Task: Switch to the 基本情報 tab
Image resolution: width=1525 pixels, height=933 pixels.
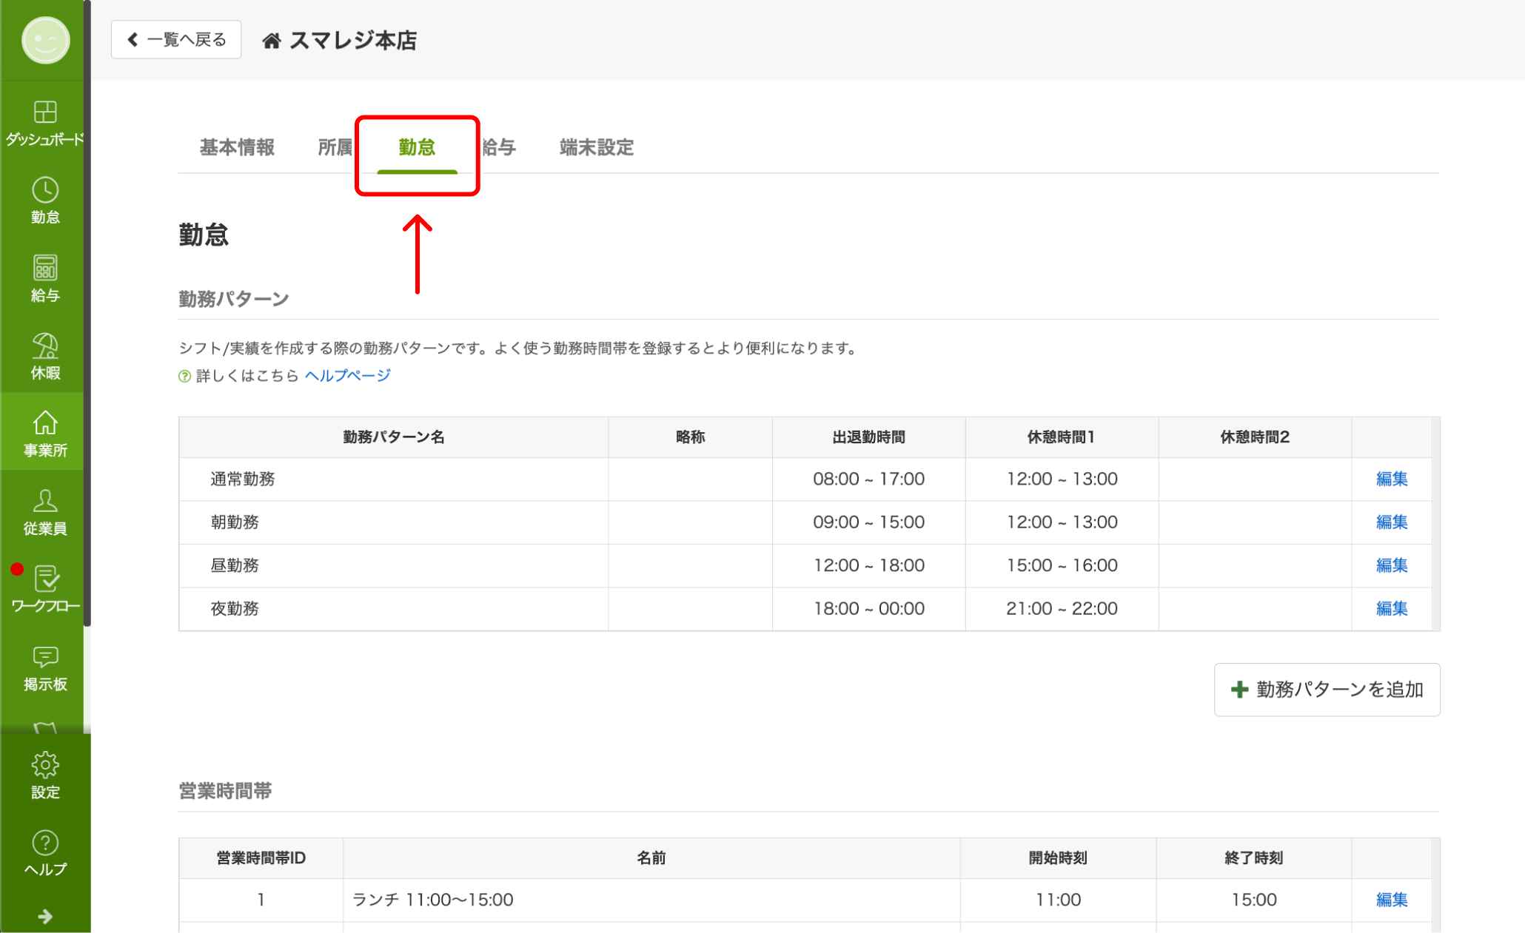Action: coord(237,147)
